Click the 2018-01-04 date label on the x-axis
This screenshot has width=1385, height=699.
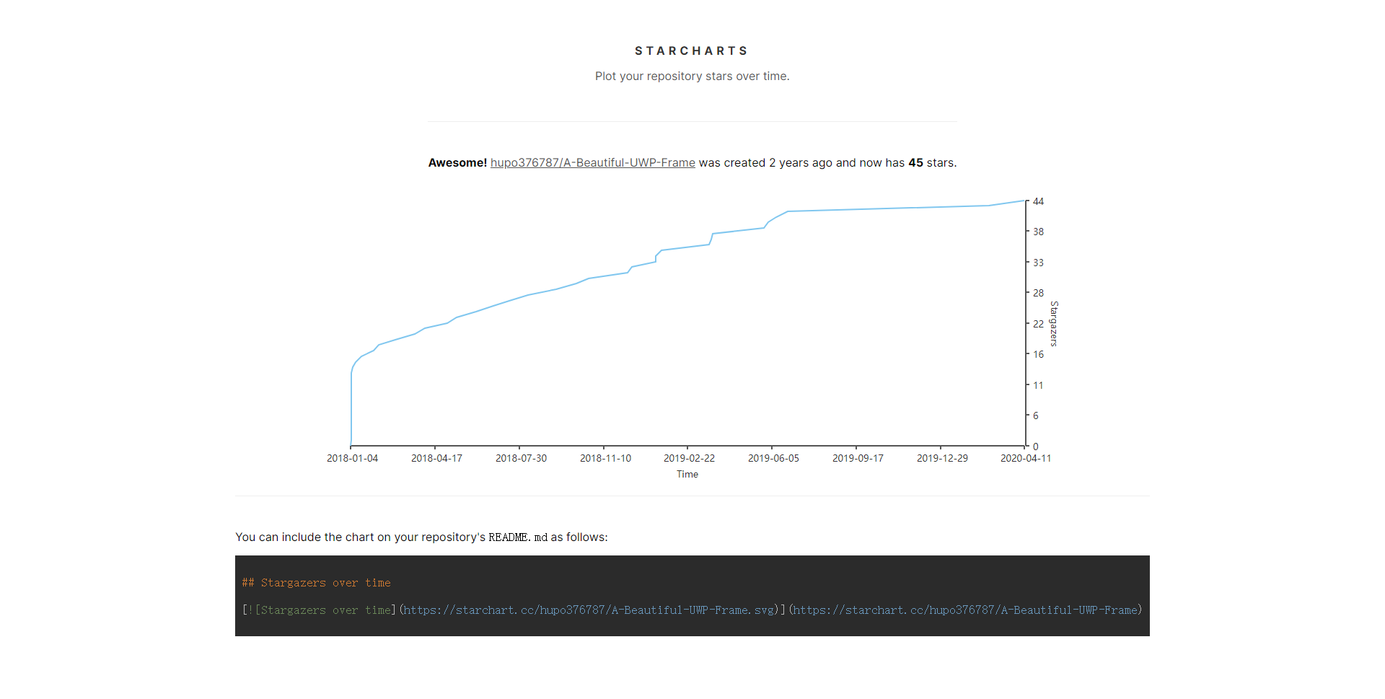coord(352,459)
